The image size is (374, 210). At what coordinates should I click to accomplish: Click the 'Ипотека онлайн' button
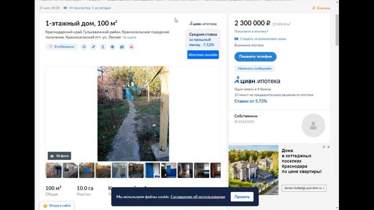203,55
